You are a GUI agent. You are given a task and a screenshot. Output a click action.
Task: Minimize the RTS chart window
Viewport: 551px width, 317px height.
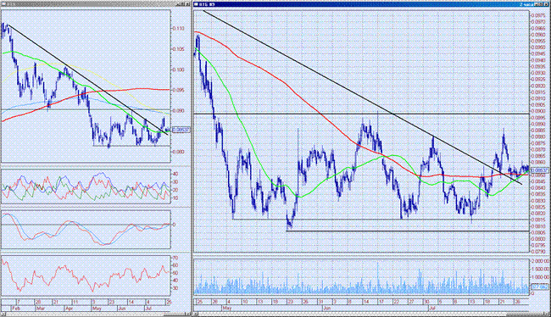tap(537, 4)
